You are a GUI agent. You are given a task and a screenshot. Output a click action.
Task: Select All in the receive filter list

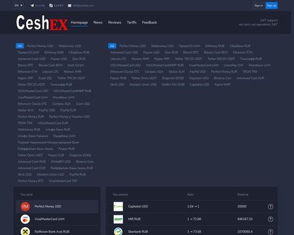point(112,46)
